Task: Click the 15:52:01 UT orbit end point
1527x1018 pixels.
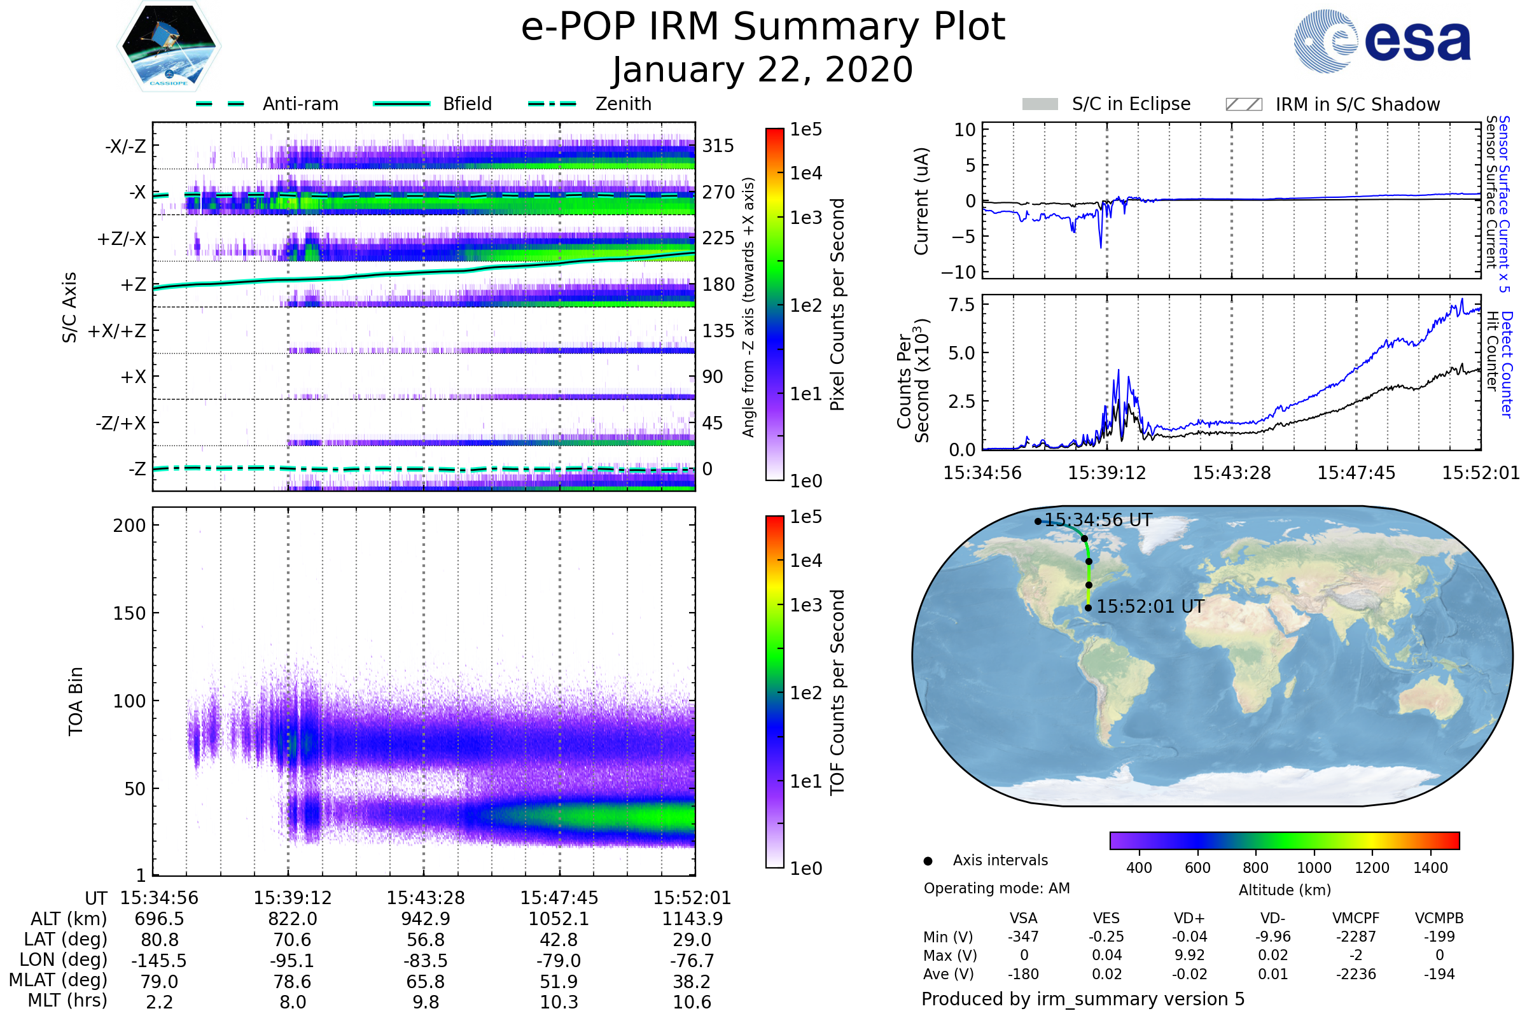Action: pyautogui.click(x=1088, y=608)
